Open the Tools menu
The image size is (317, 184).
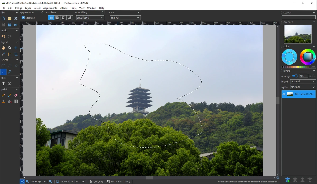pyautogui.click(x=73, y=8)
